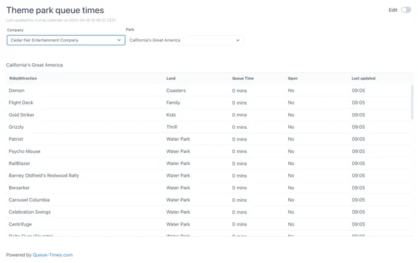The width and height of the screenshot is (418, 263).
Task: Click the Open column header
Action: (x=292, y=78)
